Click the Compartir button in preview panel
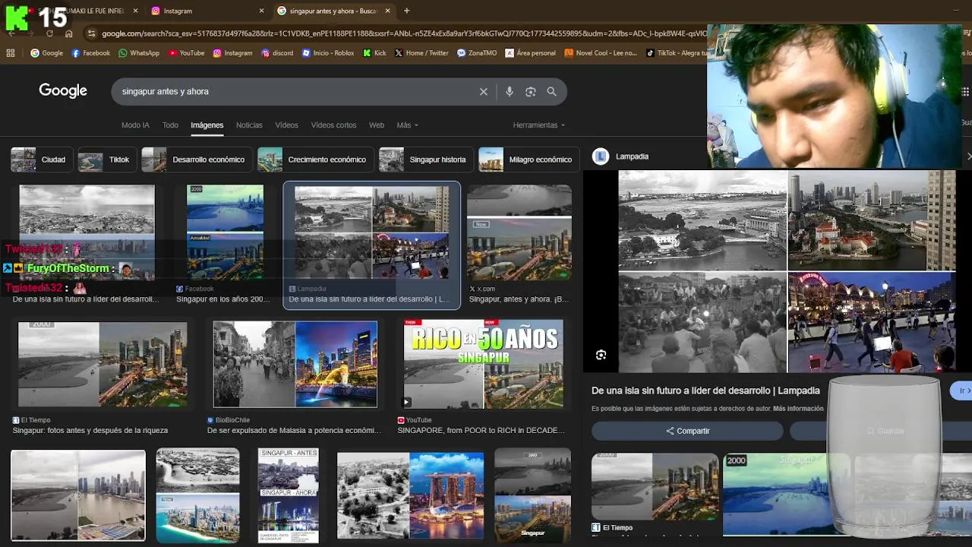Viewport: 972px width, 547px height. click(x=687, y=431)
